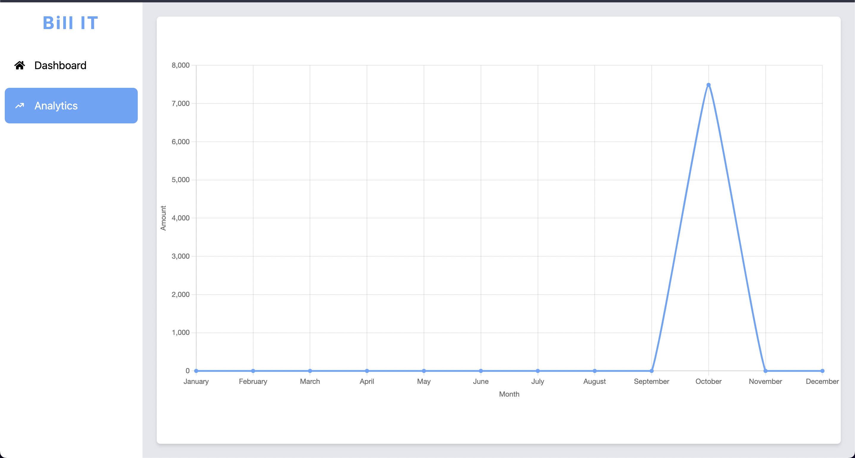Click the May x-axis label
Screen dimensions: 855x458
[x=424, y=381]
